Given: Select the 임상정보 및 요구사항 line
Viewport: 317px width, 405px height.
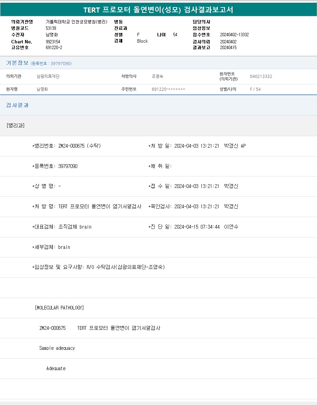Looking at the screenshot, I should coord(98,267).
